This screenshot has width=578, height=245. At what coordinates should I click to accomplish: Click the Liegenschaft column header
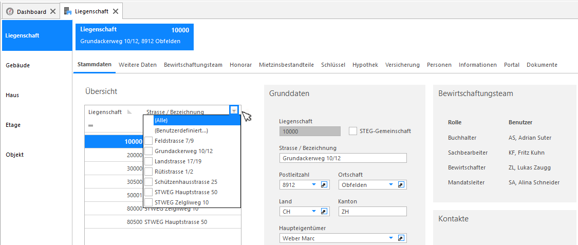tap(105, 111)
